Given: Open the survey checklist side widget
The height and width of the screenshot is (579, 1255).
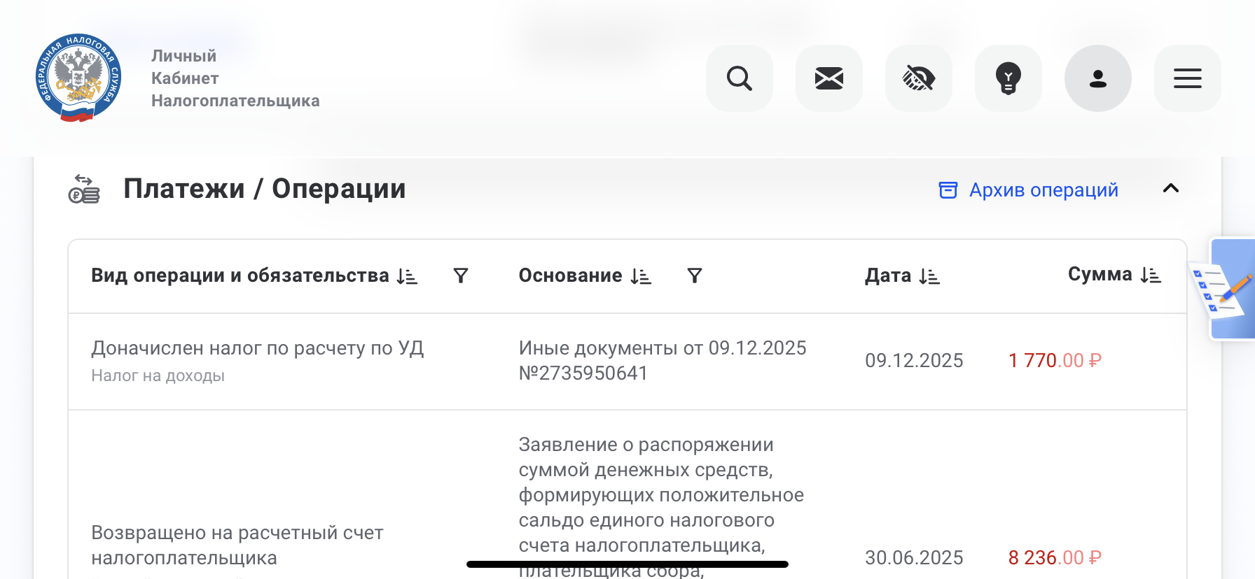Looking at the screenshot, I should click(x=1224, y=289).
